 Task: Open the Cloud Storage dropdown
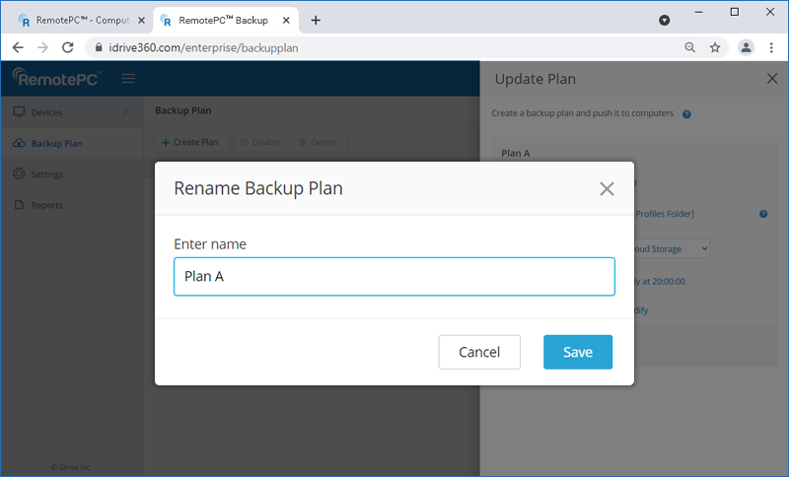671,248
